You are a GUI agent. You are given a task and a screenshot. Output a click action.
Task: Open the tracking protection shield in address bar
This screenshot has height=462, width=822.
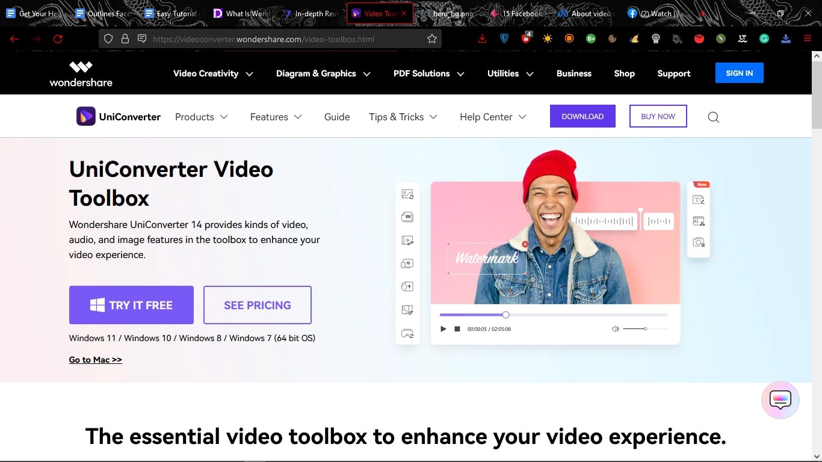[x=108, y=39]
